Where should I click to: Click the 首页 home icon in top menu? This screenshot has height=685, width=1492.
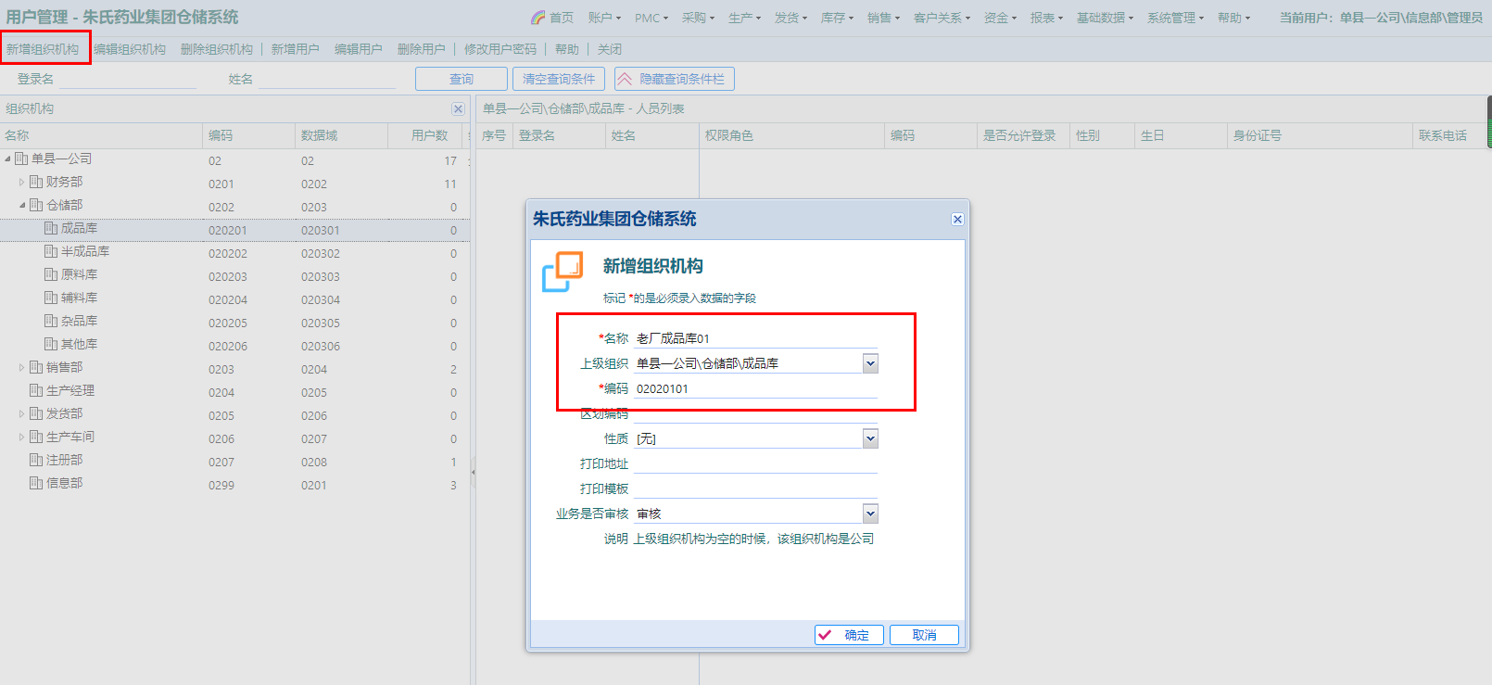point(538,18)
